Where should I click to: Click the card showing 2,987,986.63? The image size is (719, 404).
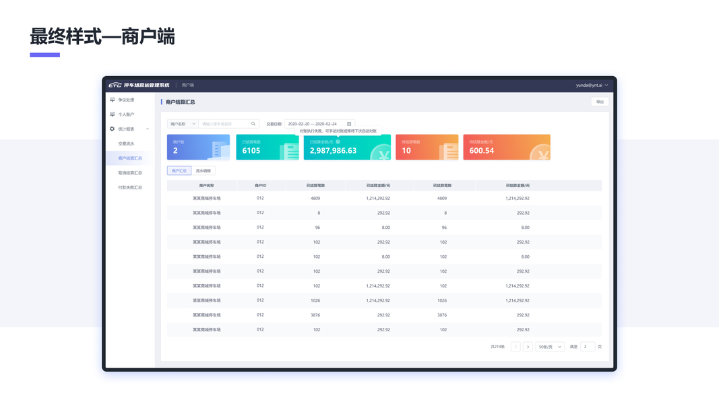click(347, 147)
